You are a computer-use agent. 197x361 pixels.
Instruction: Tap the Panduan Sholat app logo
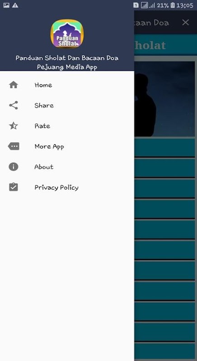(67, 33)
